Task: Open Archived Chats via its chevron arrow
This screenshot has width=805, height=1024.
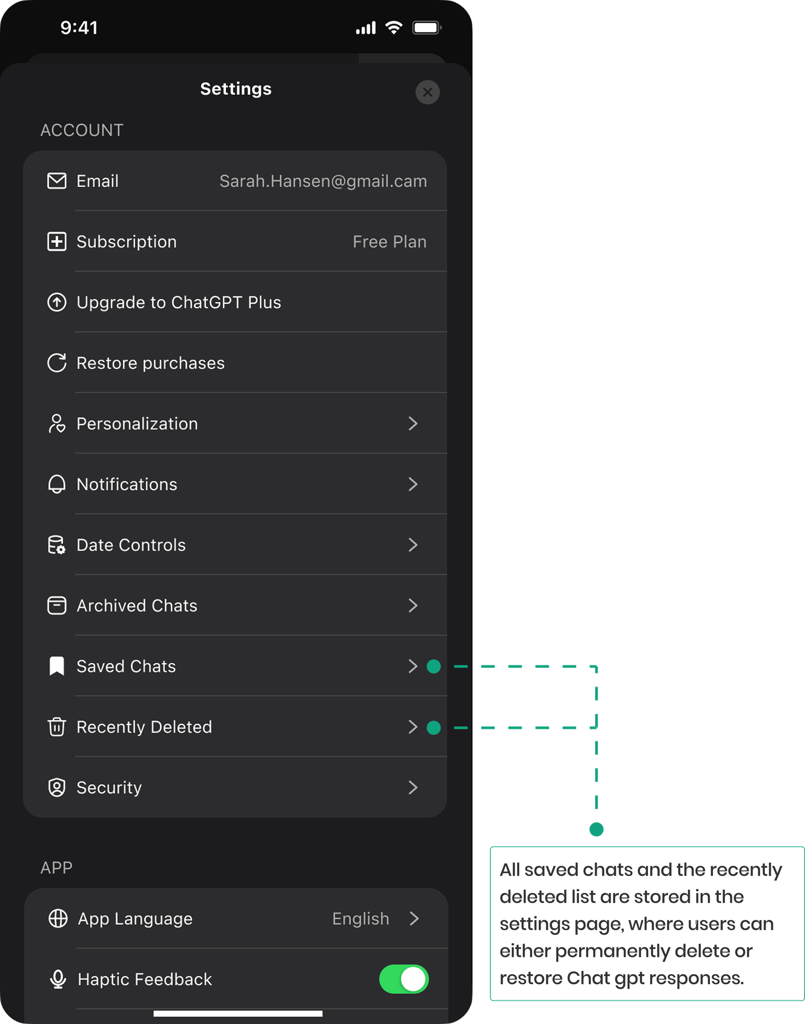Action: [413, 605]
